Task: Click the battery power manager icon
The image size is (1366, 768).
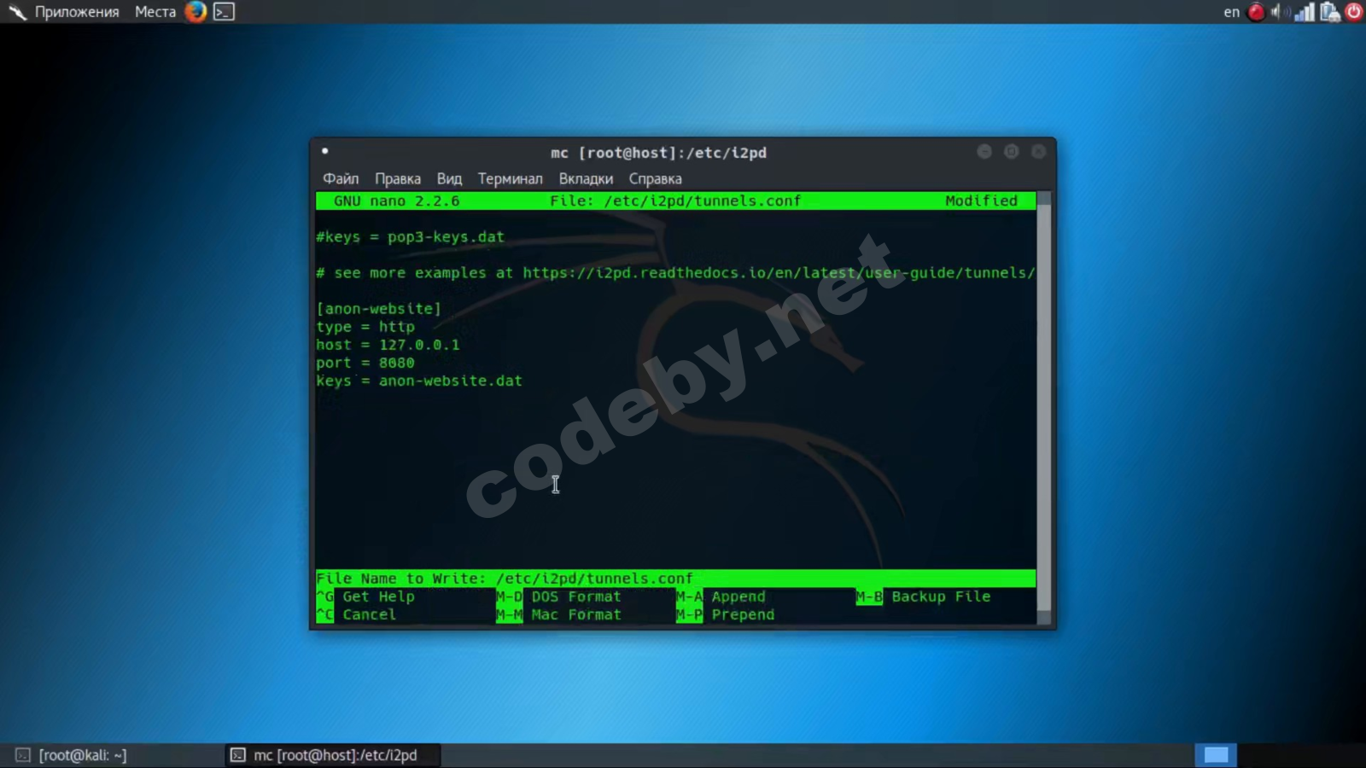Action: [x=1329, y=12]
